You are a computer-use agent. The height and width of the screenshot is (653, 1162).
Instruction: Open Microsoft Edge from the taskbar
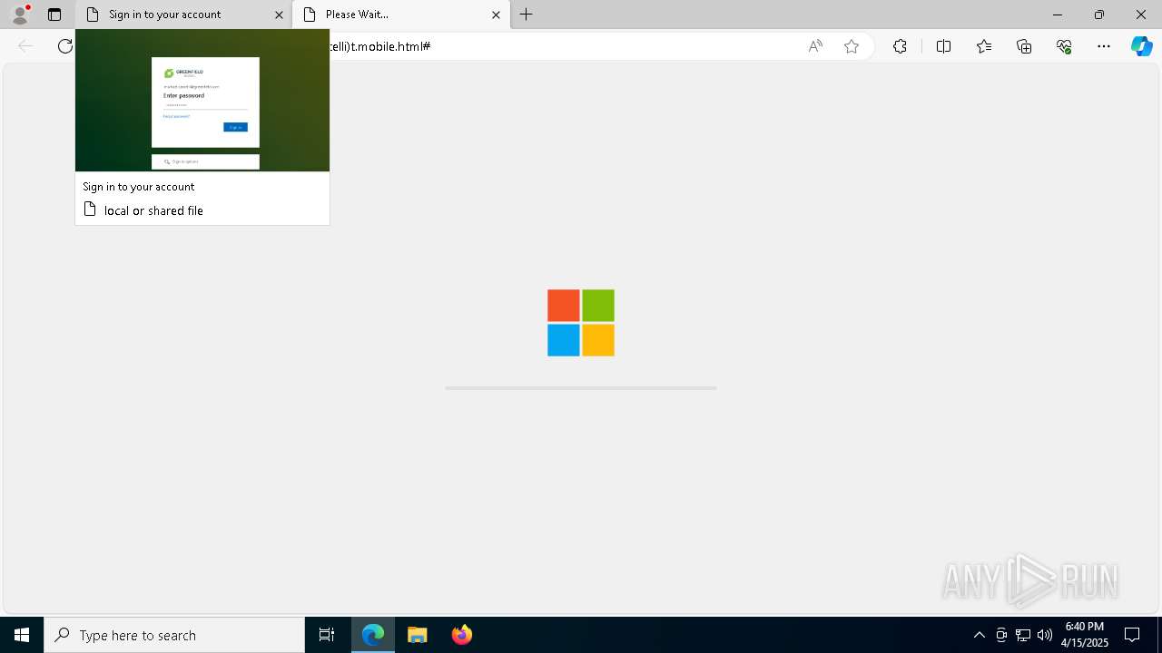373,635
